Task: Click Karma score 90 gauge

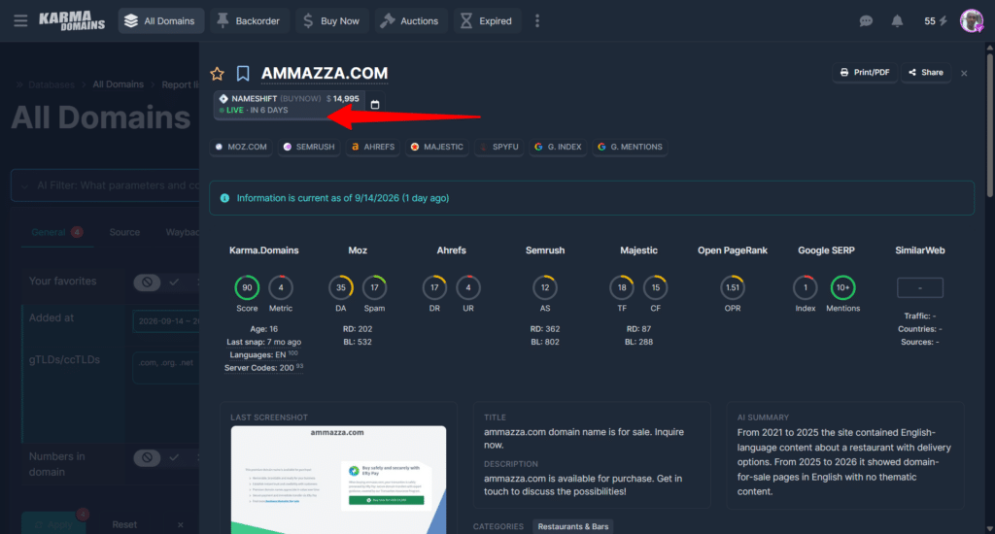Action: (247, 288)
